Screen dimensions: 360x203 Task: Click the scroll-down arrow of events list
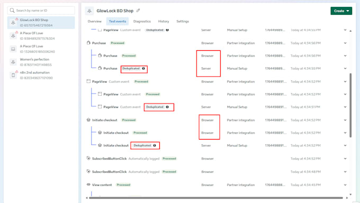click(350, 195)
